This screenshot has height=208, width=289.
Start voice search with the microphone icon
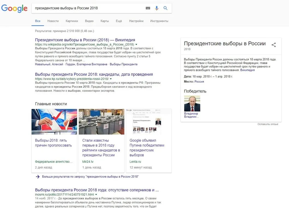(156, 8)
